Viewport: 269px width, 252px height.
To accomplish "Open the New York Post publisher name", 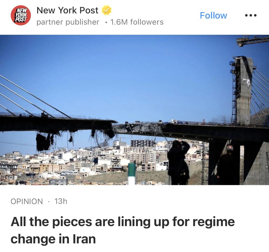I will click(x=68, y=10).
